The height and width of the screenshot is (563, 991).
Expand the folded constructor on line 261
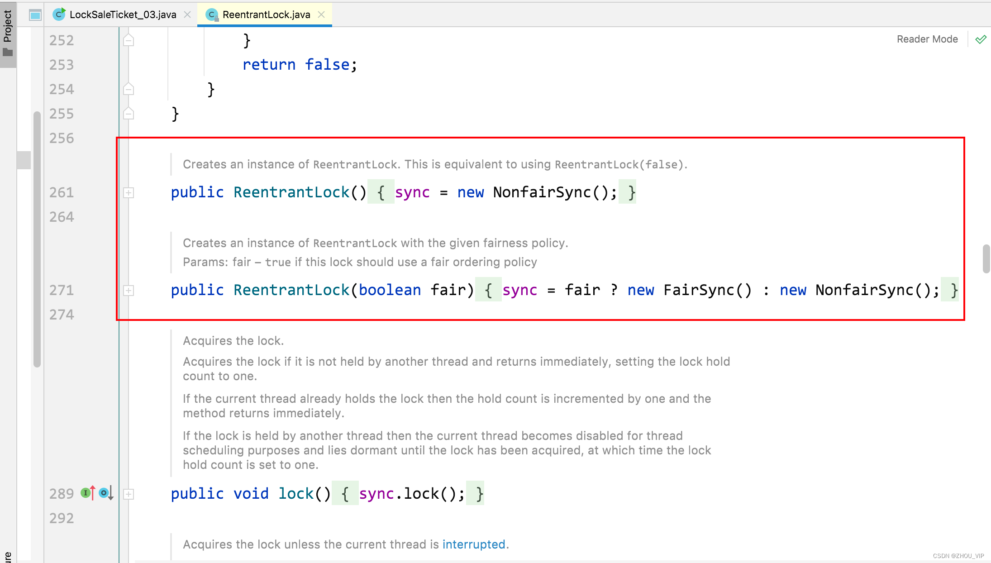[129, 193]
